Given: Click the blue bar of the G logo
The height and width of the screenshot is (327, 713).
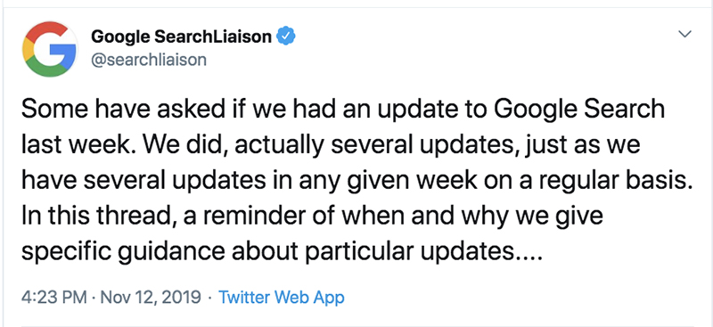Looking at the screenshot, I should pos(63,50).
